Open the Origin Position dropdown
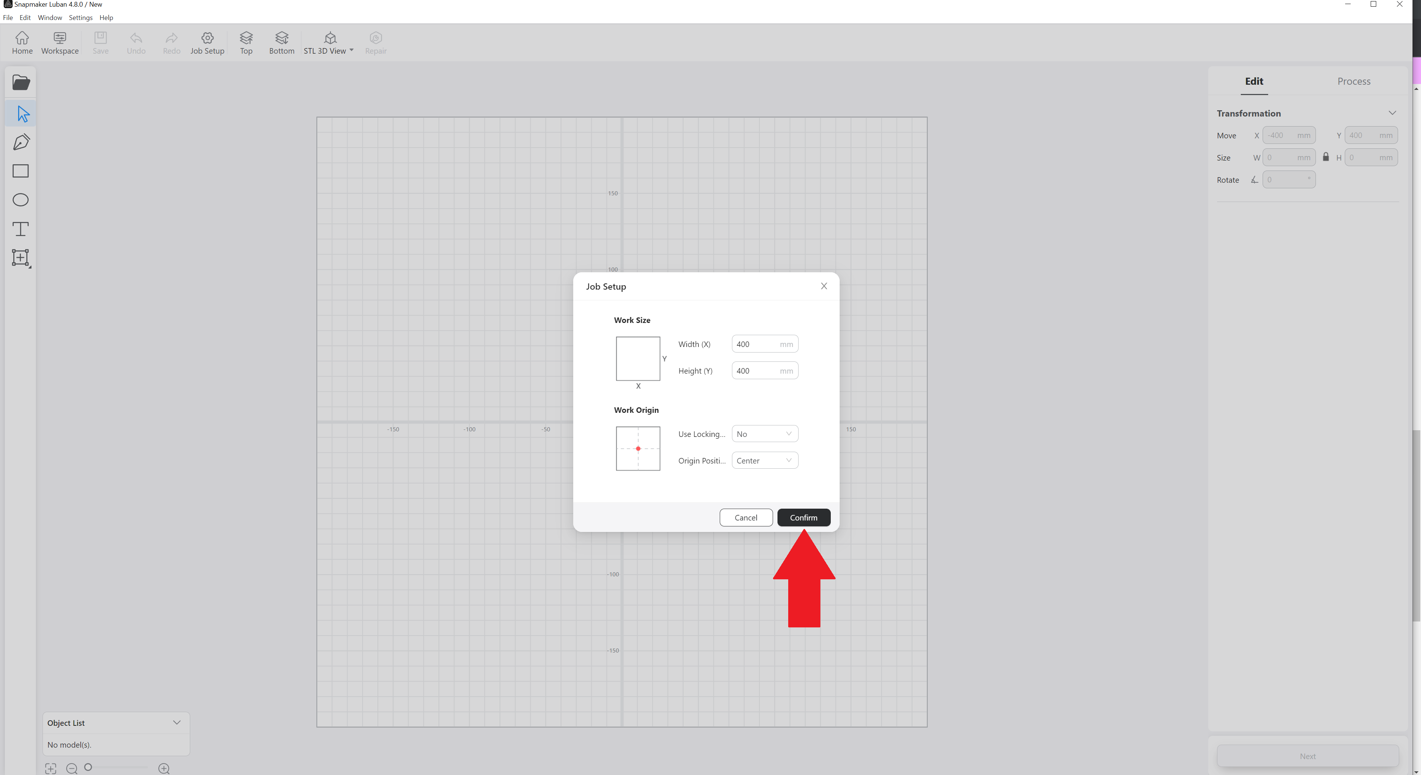1421x775 pixels. click(x=765, y=461)
